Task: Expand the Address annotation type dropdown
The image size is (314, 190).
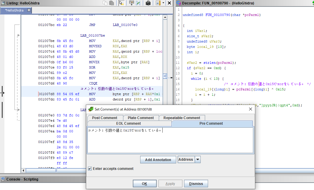Action: click(x=198, y=160)
